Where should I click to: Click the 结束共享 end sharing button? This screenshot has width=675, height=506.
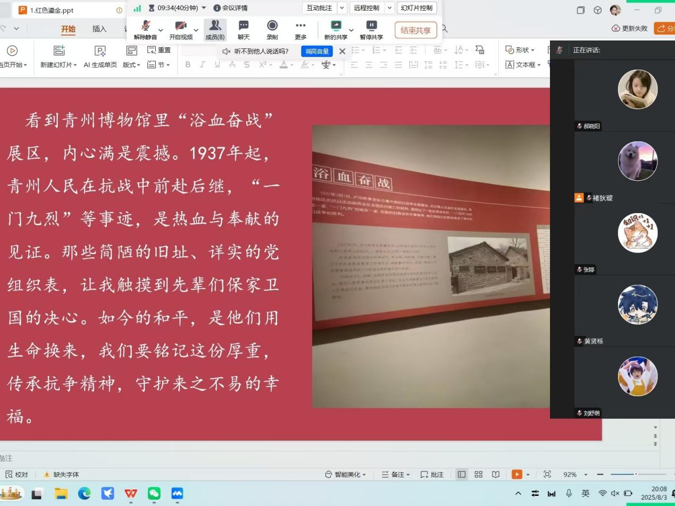(x=415, y=30)
